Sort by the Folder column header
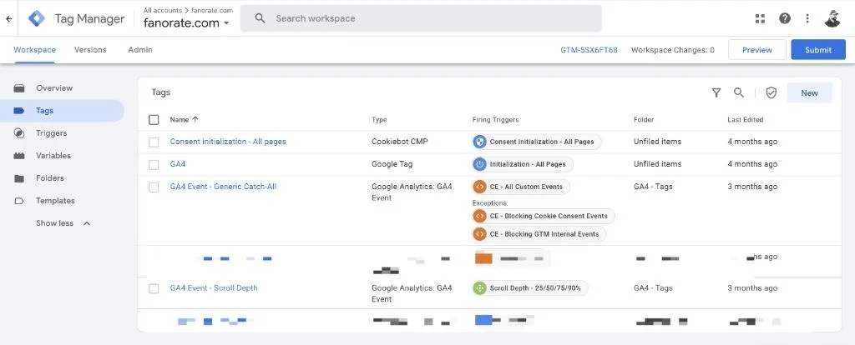The width and height of the screenshot is (855, 345). 644,120
